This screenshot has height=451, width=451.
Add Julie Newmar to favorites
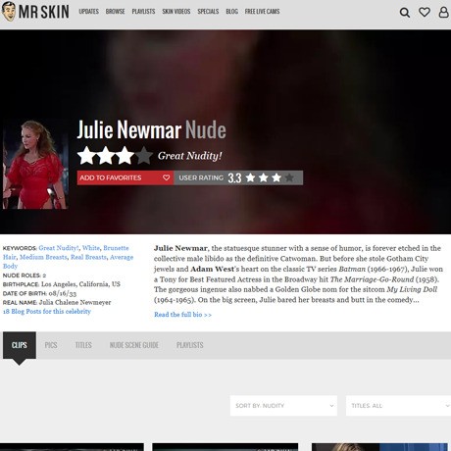click(x=125, y=177)
